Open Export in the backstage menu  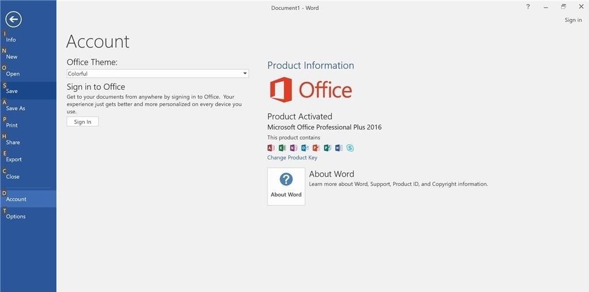(x=28, y=159)
